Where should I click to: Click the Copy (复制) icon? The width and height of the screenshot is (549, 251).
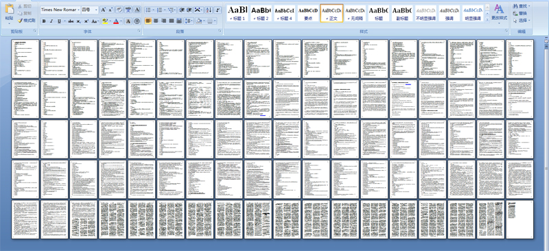[20, 13]
